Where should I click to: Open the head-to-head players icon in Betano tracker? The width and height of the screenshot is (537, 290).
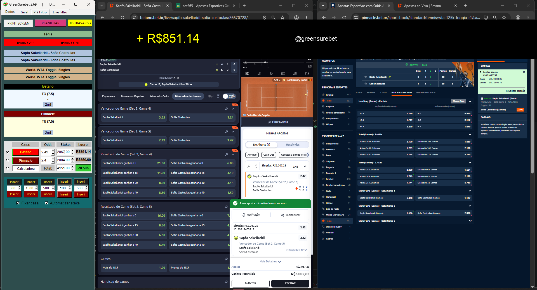tap(295, 74)
